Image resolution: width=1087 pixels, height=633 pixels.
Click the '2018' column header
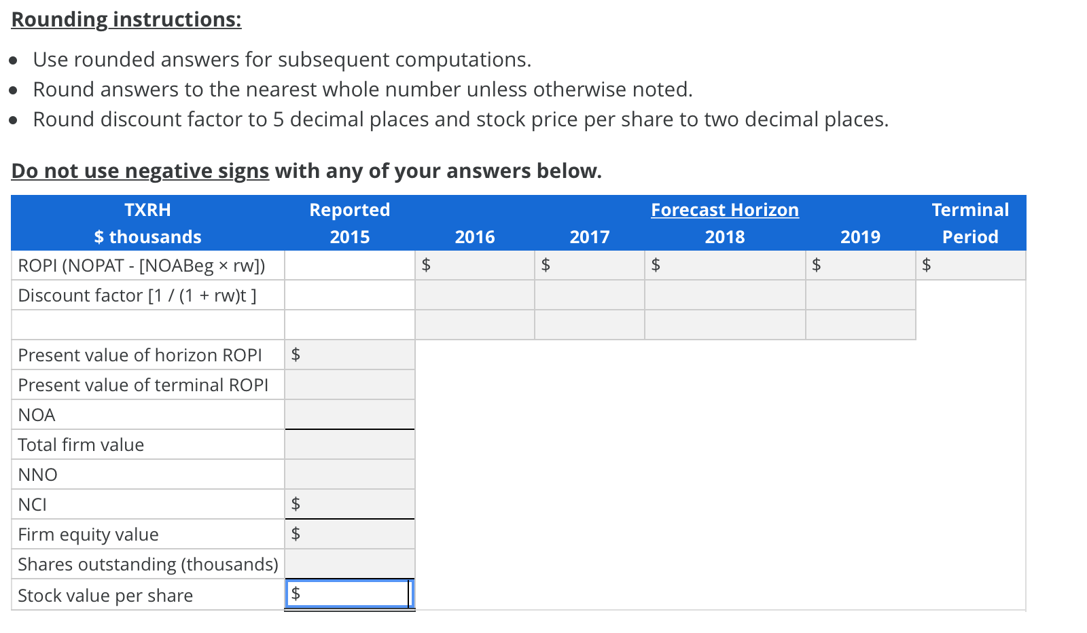725,237
